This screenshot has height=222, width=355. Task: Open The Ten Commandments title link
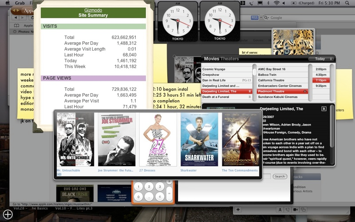click(x=240, y=170)
